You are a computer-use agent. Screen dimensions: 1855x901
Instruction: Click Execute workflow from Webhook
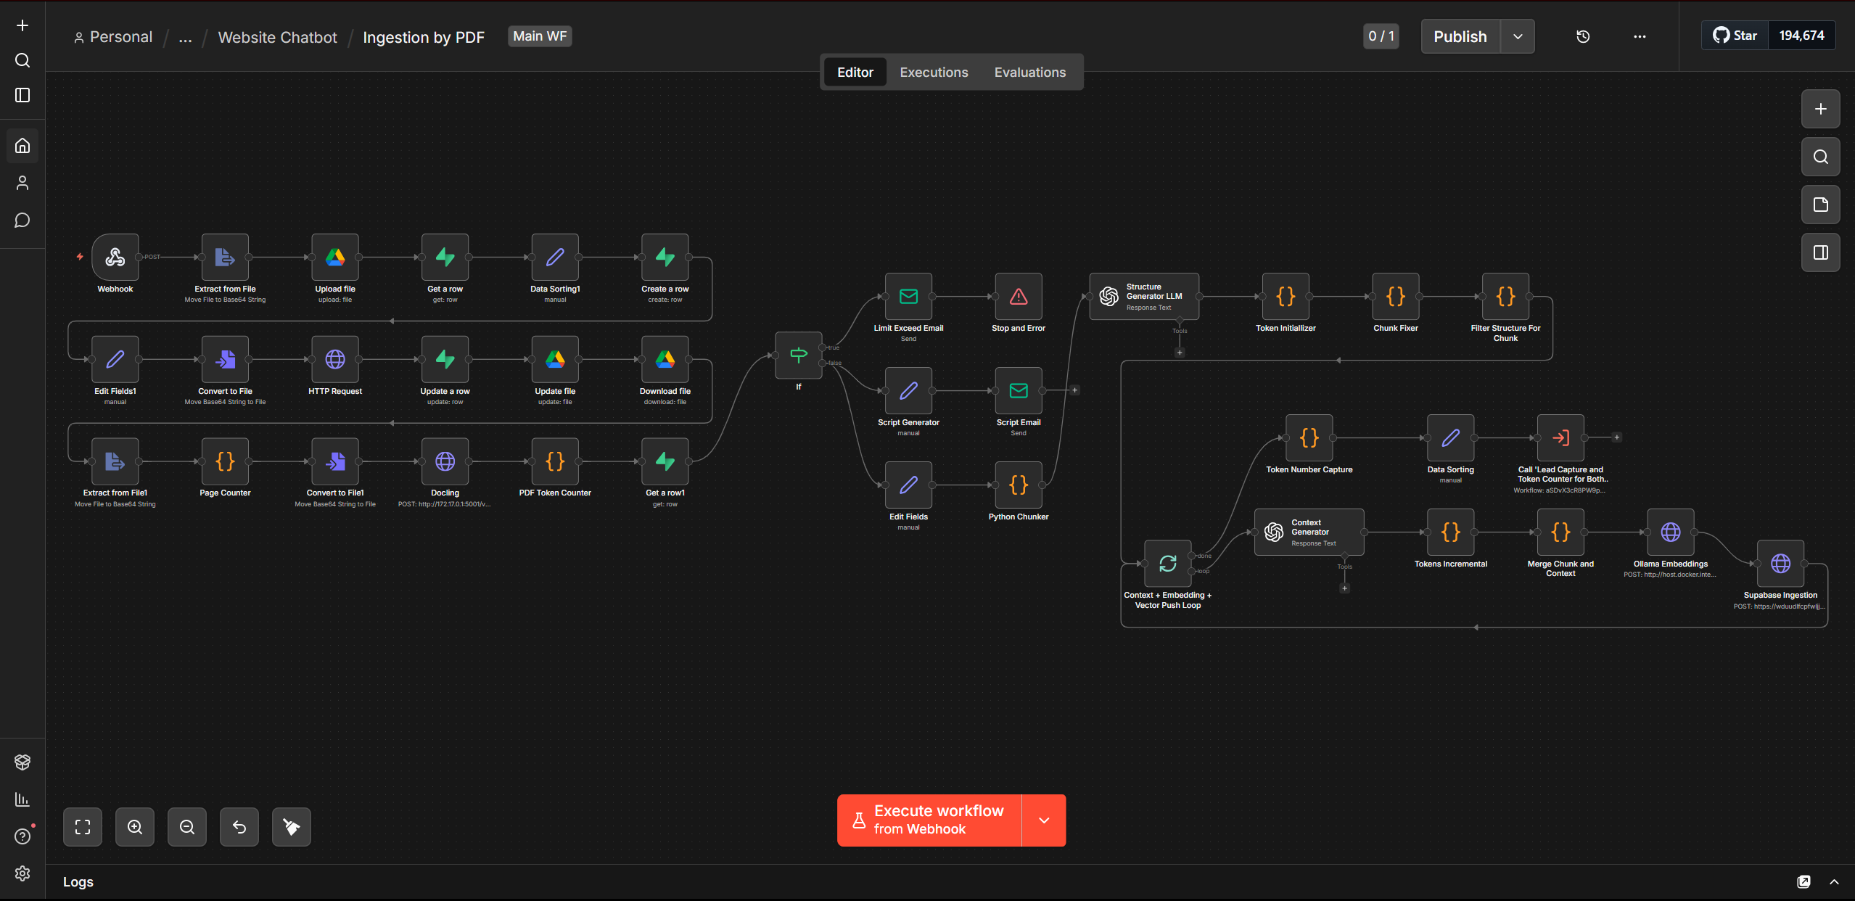[x=929, y=820]
